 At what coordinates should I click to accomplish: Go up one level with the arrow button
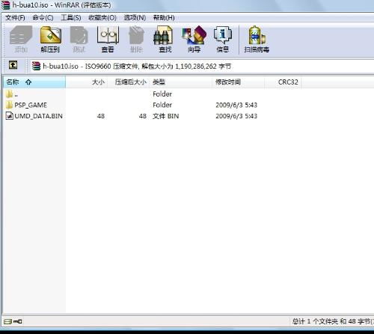click(13, 65)
